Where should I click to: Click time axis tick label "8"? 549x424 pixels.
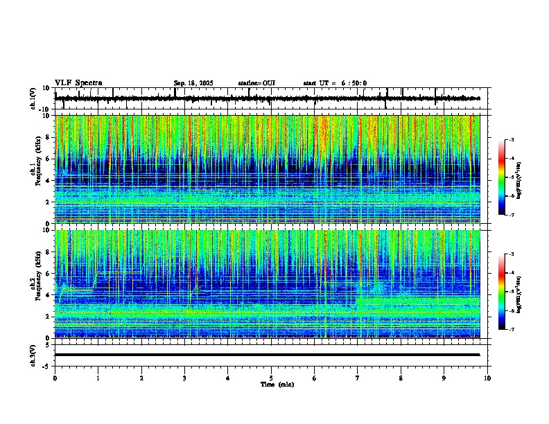pyautogui.click(x=401, y=378)
